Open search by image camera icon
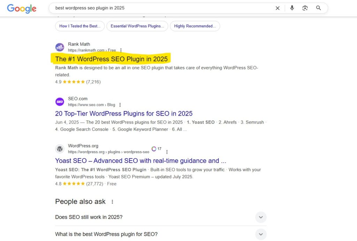 305,8
